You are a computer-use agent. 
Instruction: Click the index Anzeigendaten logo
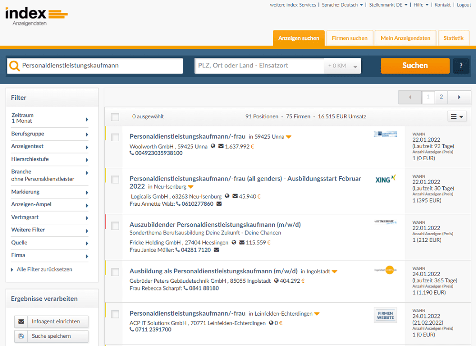click(x=37, y=17)
